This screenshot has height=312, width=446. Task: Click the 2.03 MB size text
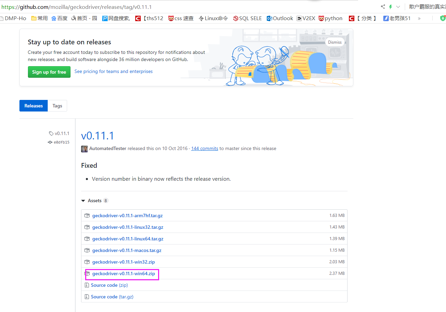click(x=337, y=262)
